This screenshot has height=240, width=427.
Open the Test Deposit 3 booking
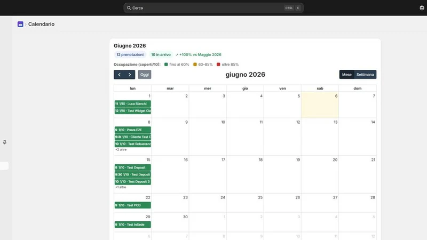tap(132, 181)
